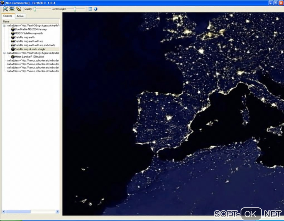Maximize the Earth3D window
The width and height of the screenshot is (284, 221).
click(x=276, y=3)
